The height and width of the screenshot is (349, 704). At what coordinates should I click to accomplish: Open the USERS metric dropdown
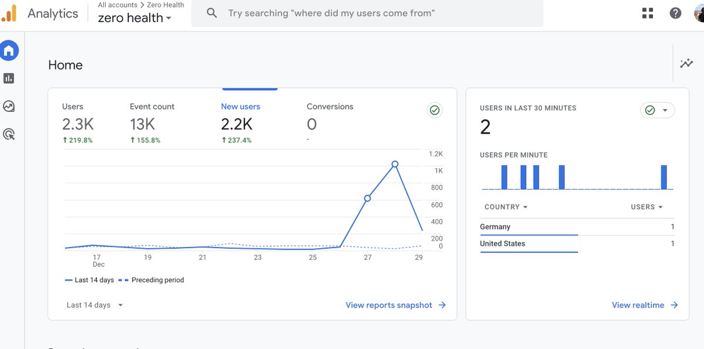[x=647, y=207]
